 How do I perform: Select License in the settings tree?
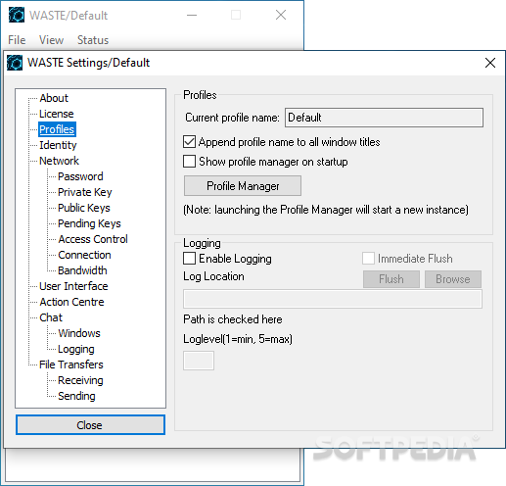(57, 114)
